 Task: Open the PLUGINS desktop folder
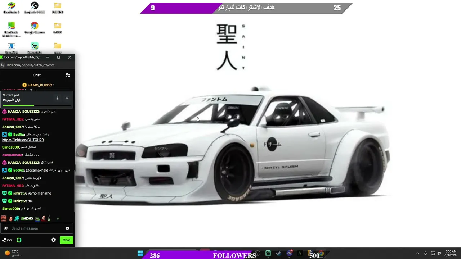[58, 8]
